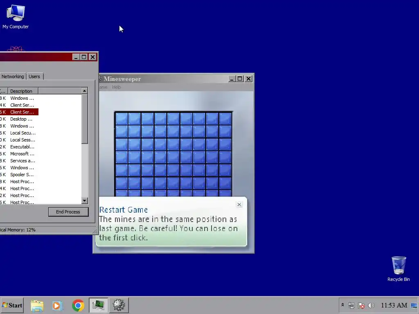Click the process list scroll down arrow
This screenshot has width=419, height=314.
click(84, 200)
